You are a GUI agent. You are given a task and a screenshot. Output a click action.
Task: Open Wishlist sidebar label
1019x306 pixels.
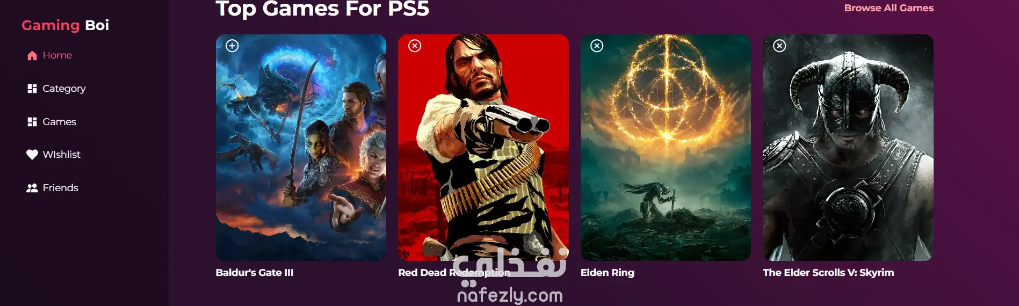click(x=61, y=155)
